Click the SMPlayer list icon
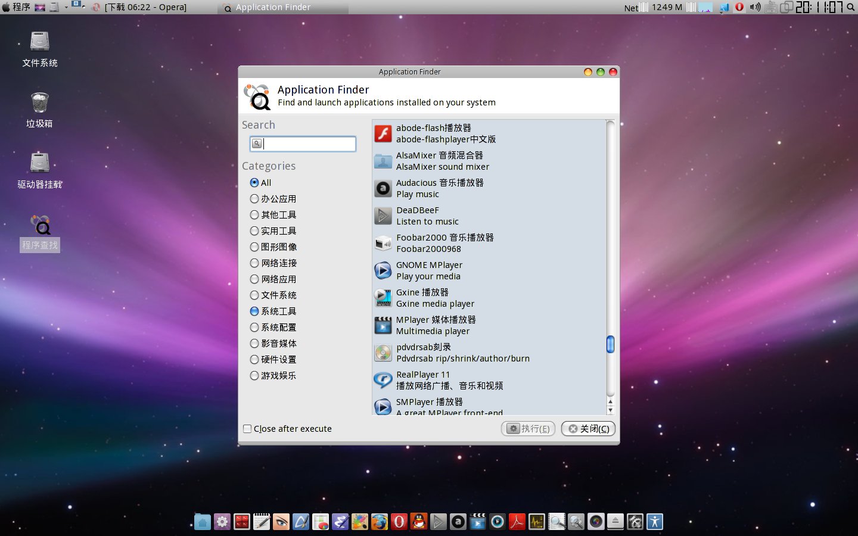This screenshot has width=858, height=536. 383,406
